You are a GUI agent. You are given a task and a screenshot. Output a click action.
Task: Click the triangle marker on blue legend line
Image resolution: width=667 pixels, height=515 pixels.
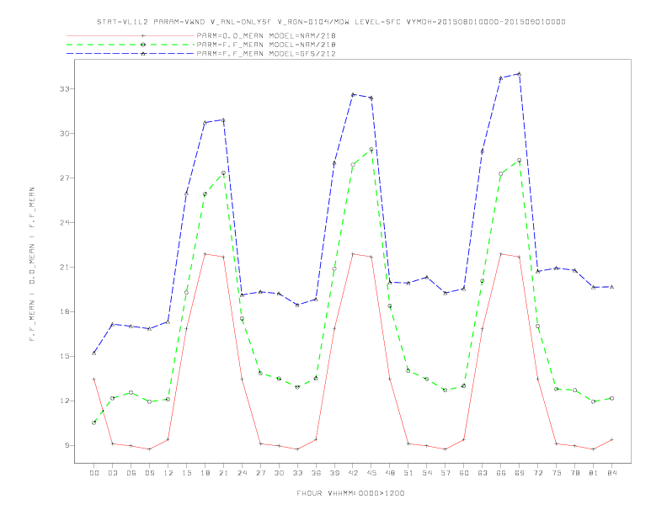[x=143, y=54]
